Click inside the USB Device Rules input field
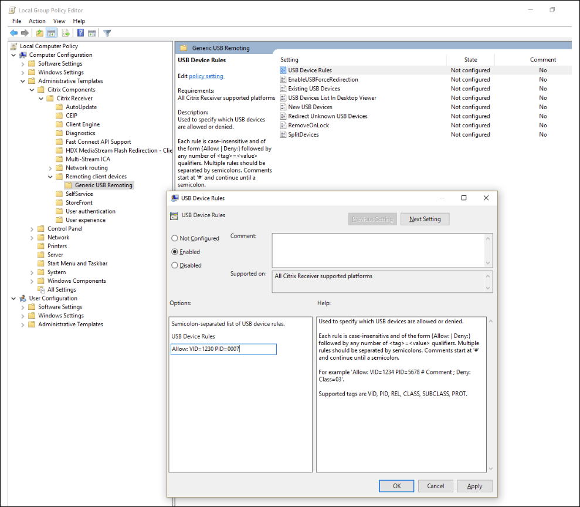Viewport: 580px width, 507px height. 223,349
